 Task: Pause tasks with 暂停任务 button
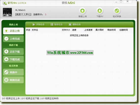(57, 24)
